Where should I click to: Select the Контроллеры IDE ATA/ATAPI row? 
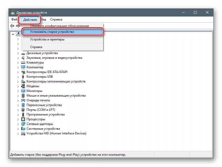click(x=47, y=72)
